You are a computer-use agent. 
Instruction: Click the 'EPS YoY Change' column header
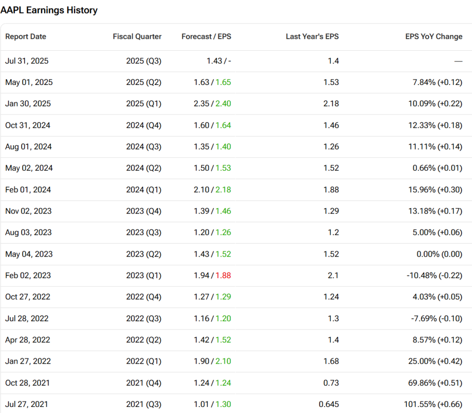click(x=434, y=36)
